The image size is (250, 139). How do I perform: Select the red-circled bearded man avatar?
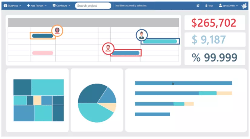pos(108,49)
